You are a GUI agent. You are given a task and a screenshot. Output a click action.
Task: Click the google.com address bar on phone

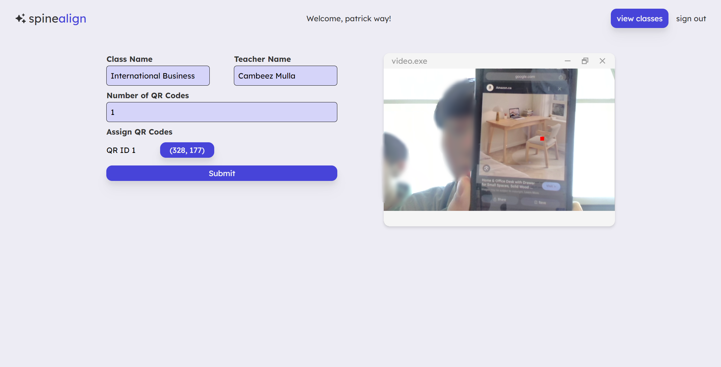[524, 77]
